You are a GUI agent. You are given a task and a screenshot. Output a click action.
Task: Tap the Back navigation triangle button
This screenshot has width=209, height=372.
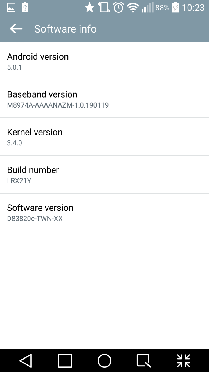[26, 361]
